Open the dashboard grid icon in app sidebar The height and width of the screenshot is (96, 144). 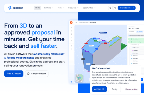(x=71, y=27)
